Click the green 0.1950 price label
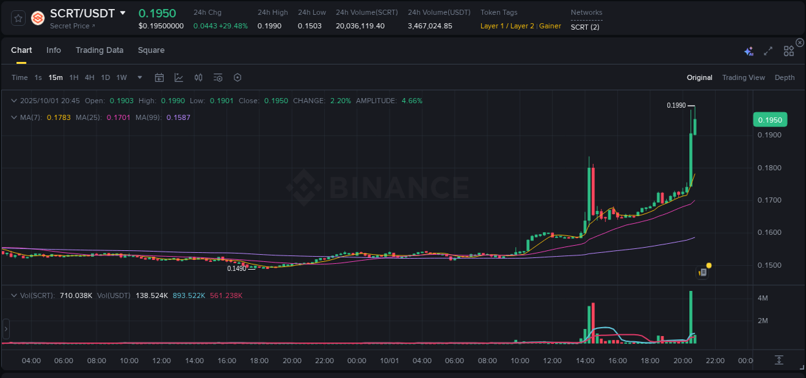Image resolution: width=806 pixels, height=378 pixels. click(771, 119)
